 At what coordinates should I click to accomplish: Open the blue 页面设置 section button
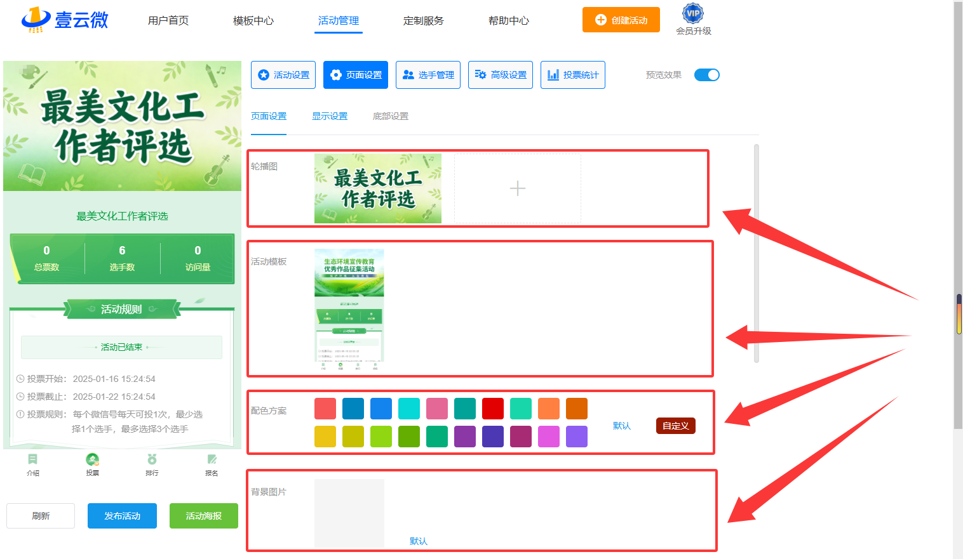356,75
